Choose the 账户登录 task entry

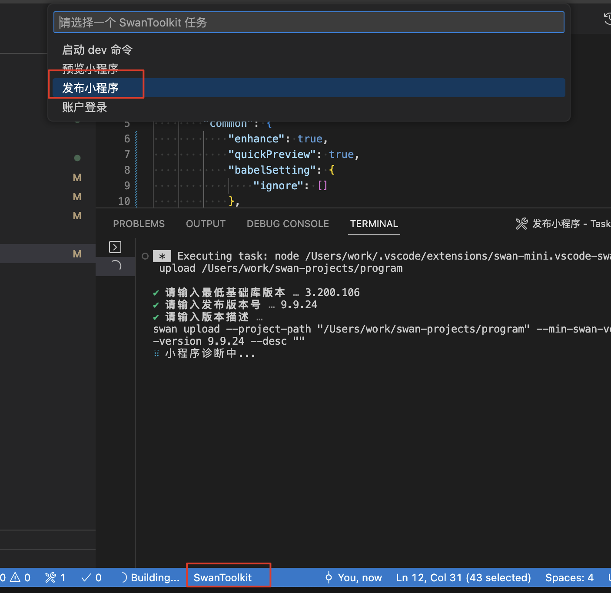(85, 107)
